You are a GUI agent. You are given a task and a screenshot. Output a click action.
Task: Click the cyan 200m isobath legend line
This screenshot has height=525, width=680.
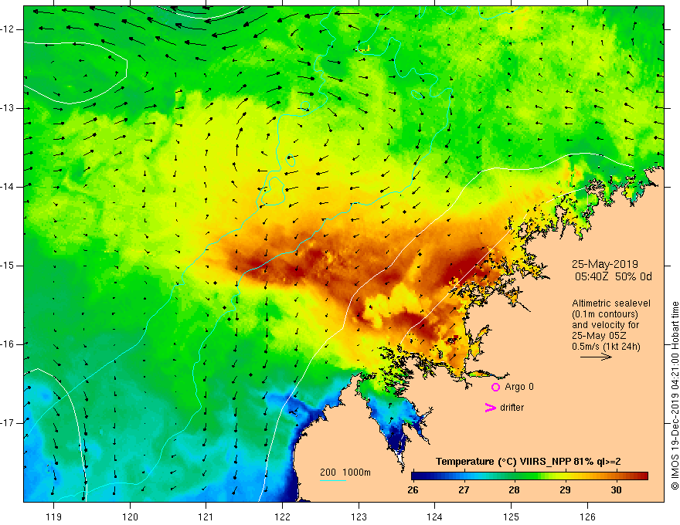click(x=332, y=480)
